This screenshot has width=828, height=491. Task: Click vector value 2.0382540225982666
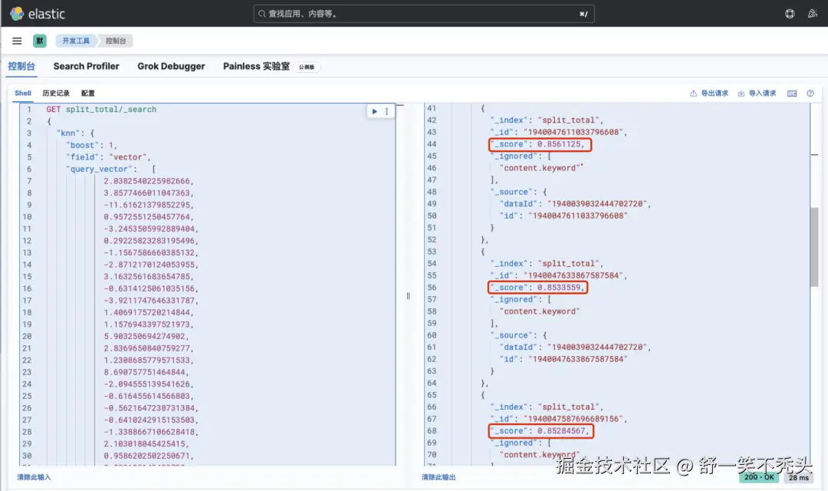(x=149, y=181)
